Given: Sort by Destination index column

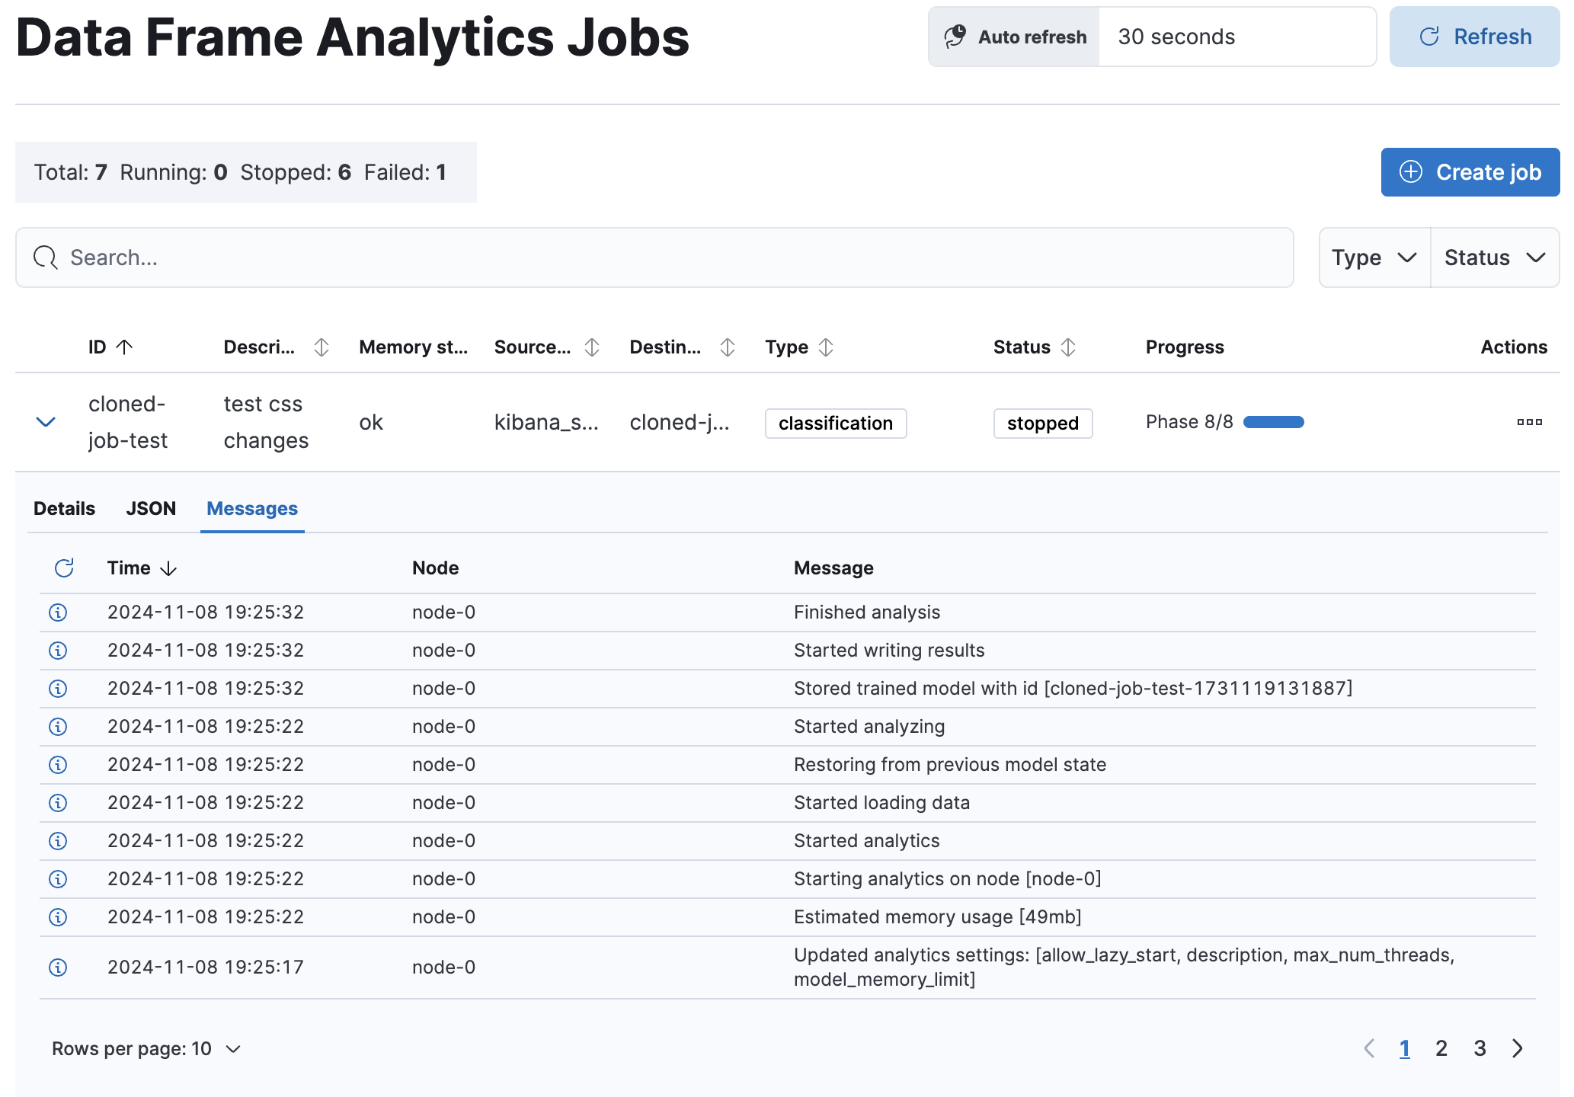Looking at the screenshot, I should click(682, 347).
